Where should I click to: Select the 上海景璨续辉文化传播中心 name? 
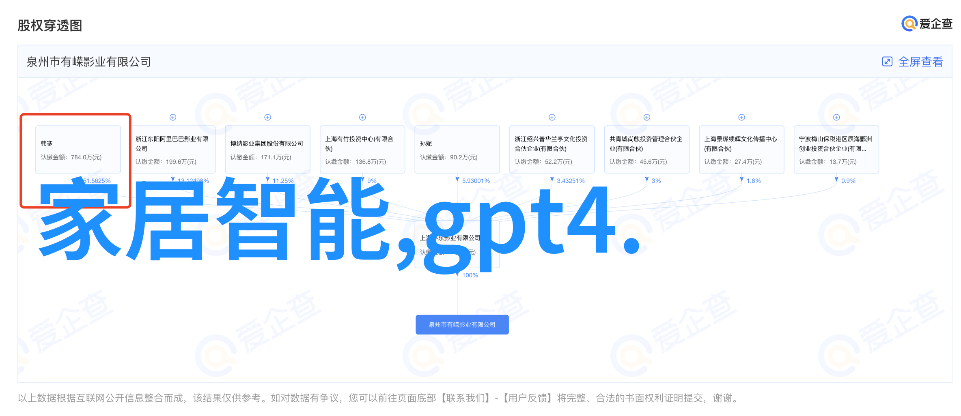click(741, 144)
